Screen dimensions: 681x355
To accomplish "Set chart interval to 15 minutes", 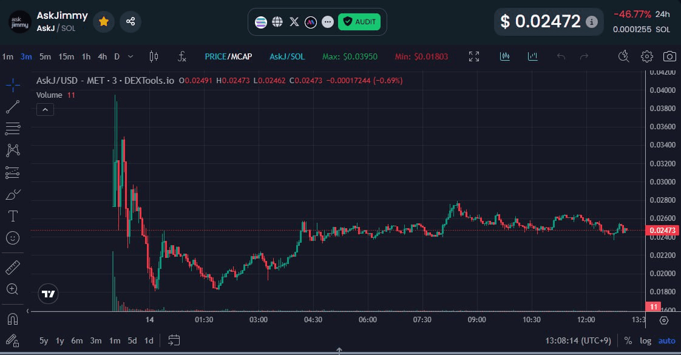I will [66, 57].
